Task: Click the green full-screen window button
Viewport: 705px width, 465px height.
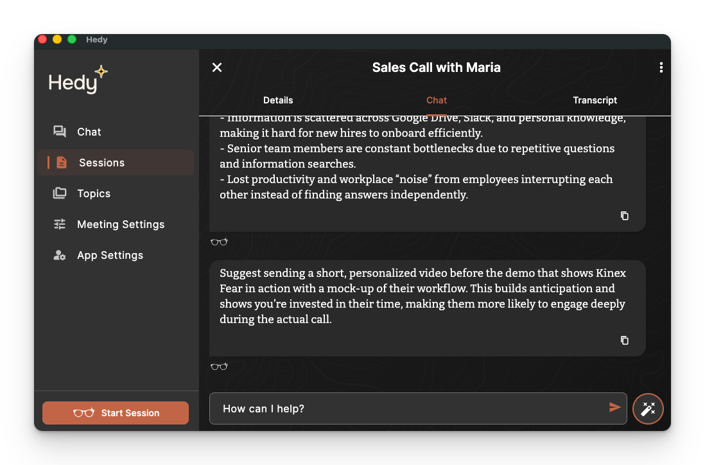Action: click(72, 39)
